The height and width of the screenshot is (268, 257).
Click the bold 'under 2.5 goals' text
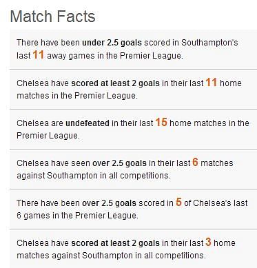click(112, 43)
